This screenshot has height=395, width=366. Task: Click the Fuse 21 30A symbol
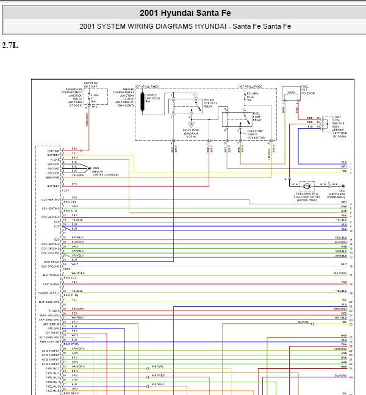point(89,98)
